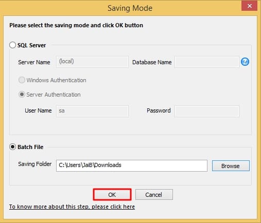Click the 'Saving Folder' label

click(x=35, y=164)
